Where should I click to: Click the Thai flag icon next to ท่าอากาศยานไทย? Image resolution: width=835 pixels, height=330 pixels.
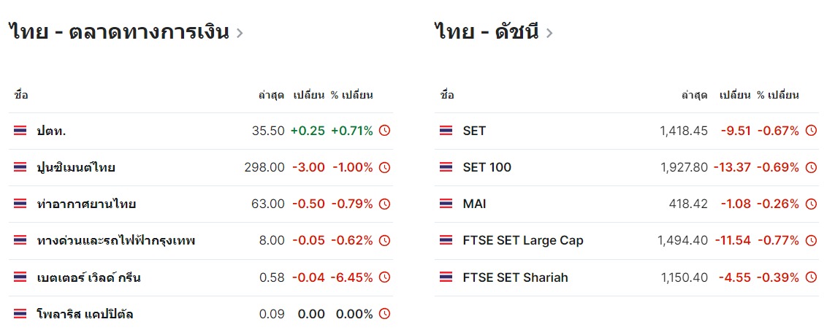(20, 204)
